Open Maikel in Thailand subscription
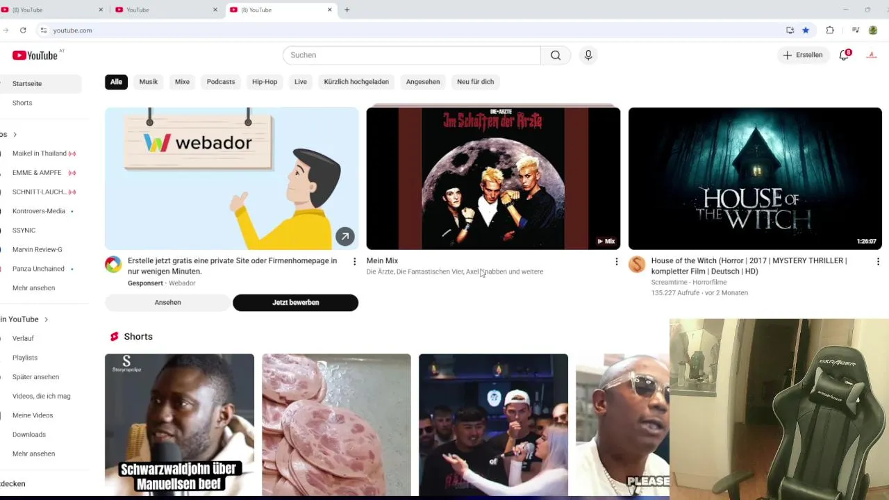Image resolution: width=889 pixels, height=500 pixels. (40, 153)
